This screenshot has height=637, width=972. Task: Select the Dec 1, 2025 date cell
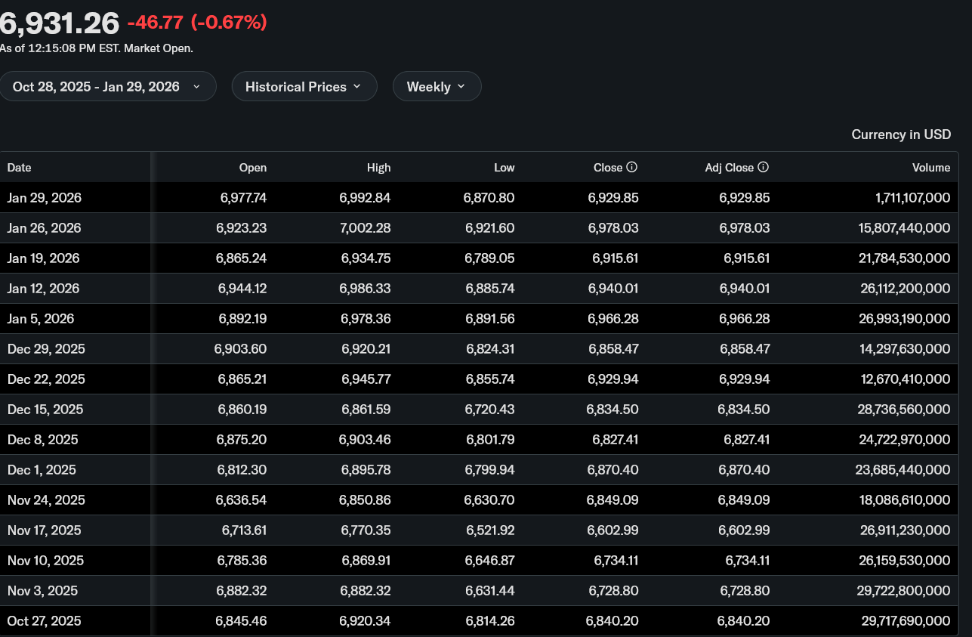click(x=42, y=470)
